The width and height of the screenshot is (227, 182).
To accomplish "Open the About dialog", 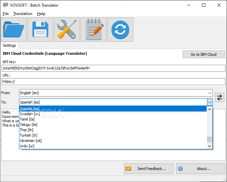I will (201, 169).
